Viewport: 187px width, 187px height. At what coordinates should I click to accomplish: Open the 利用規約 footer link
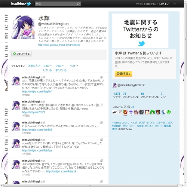point(117,126)
